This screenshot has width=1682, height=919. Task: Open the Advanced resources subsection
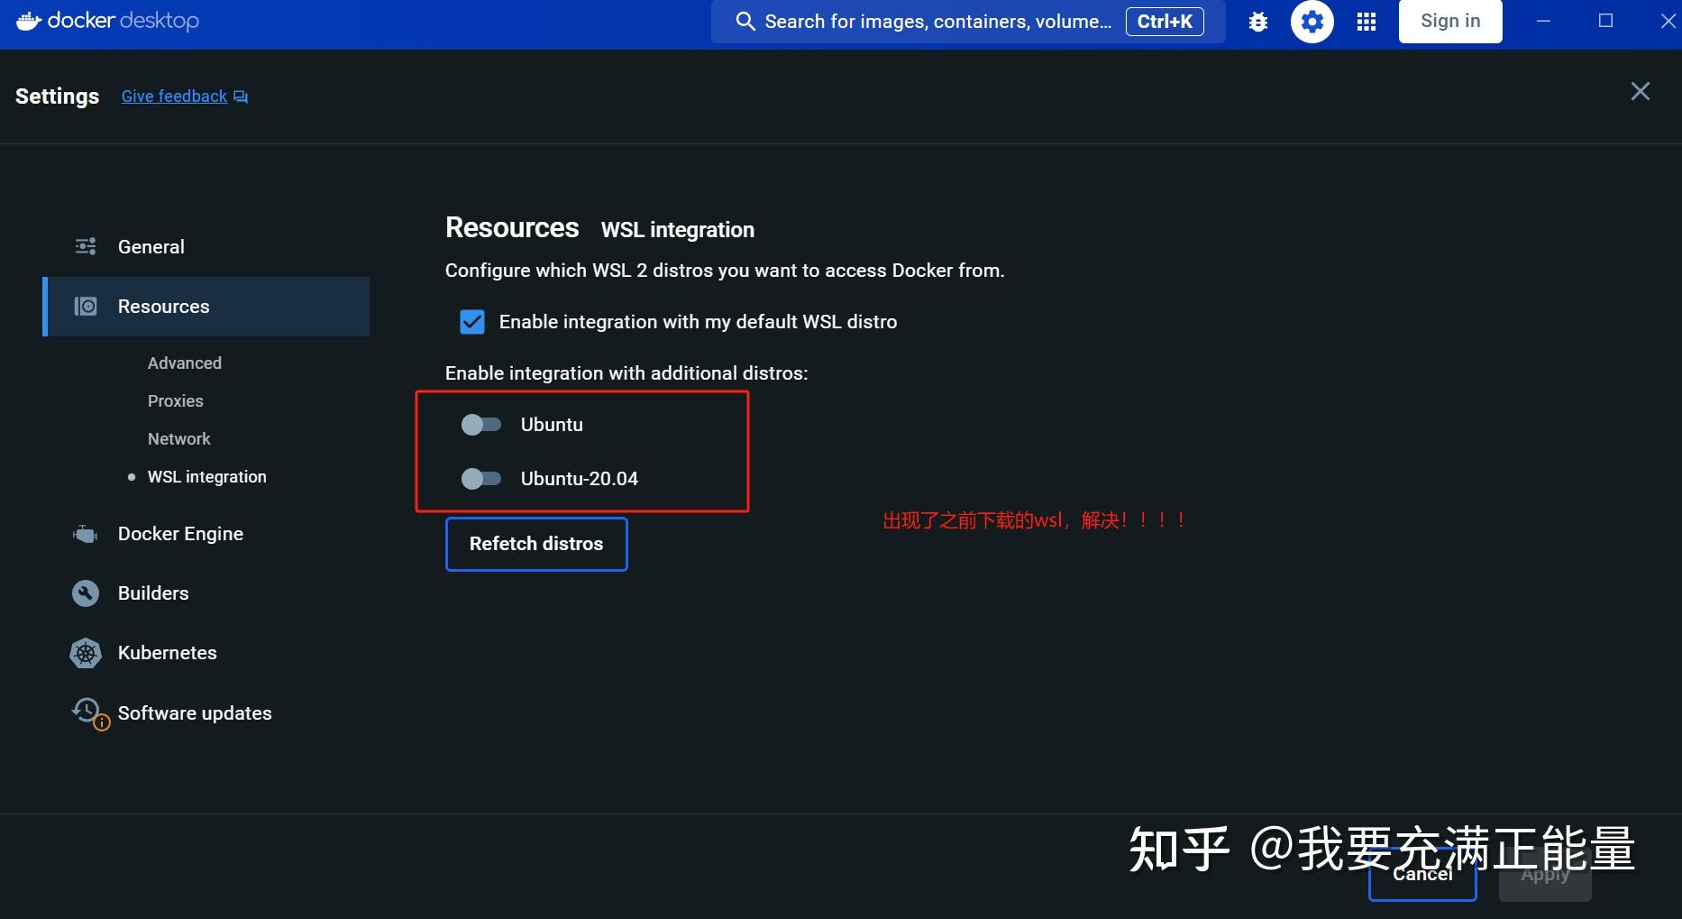(185, 363)
